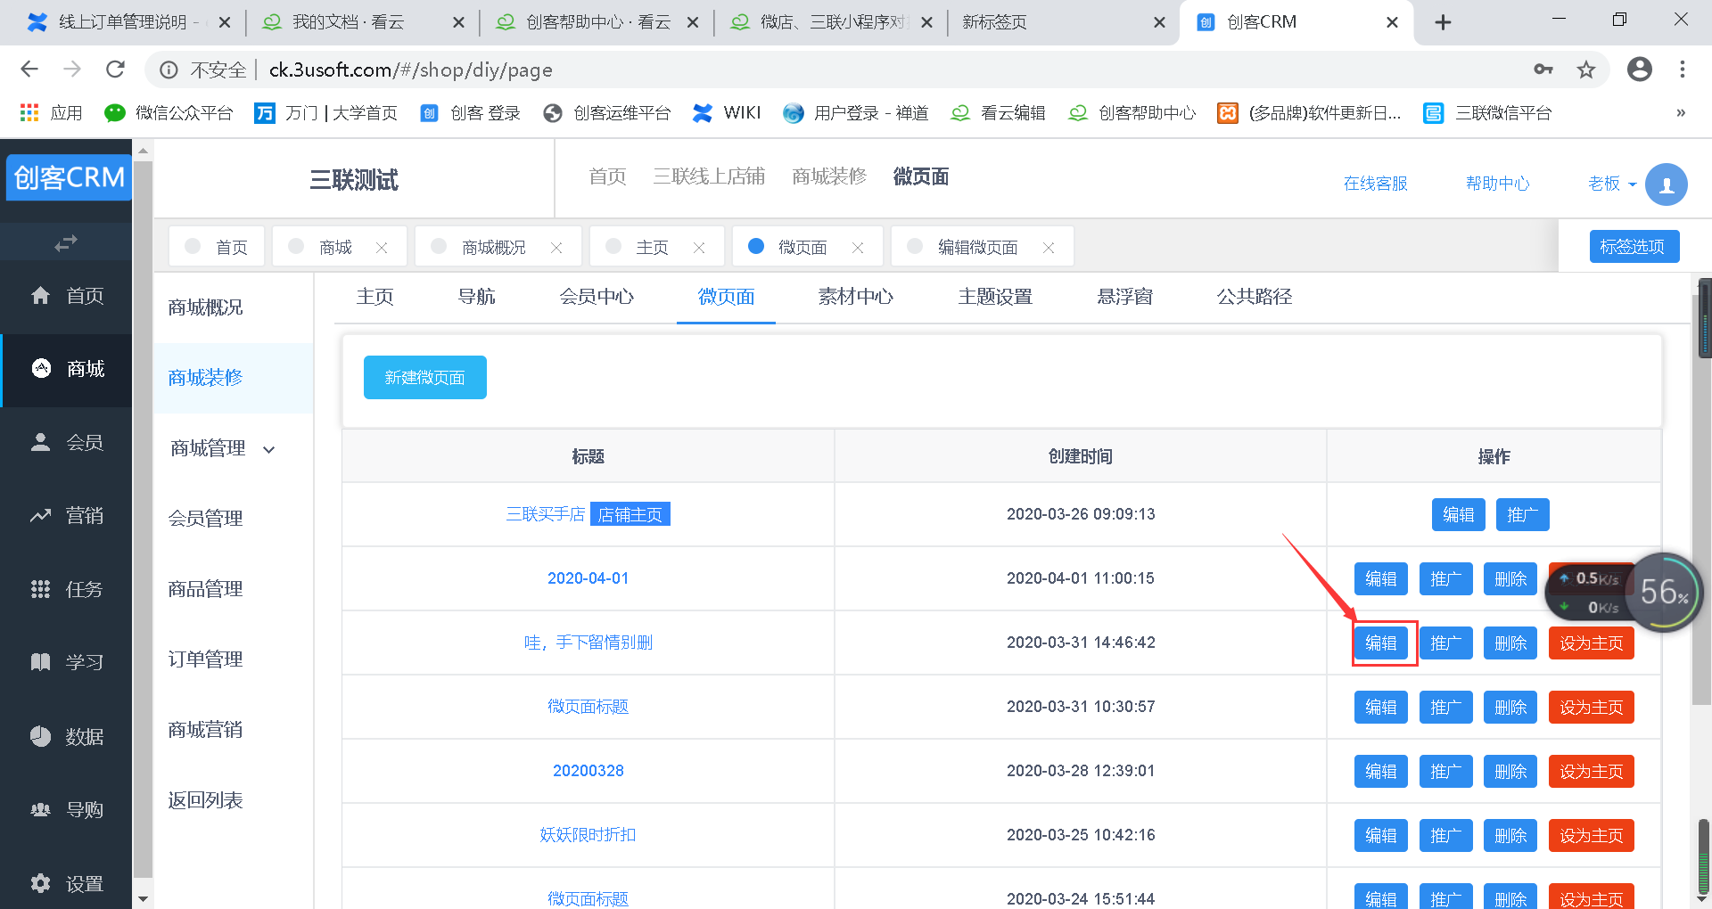Switch to the 悬浮窗 tab
Viewport: 1712px width, 909px height.
tap(1124, 297)
